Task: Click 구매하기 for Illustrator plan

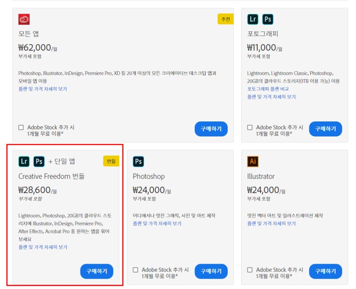Action: (326, 271)
